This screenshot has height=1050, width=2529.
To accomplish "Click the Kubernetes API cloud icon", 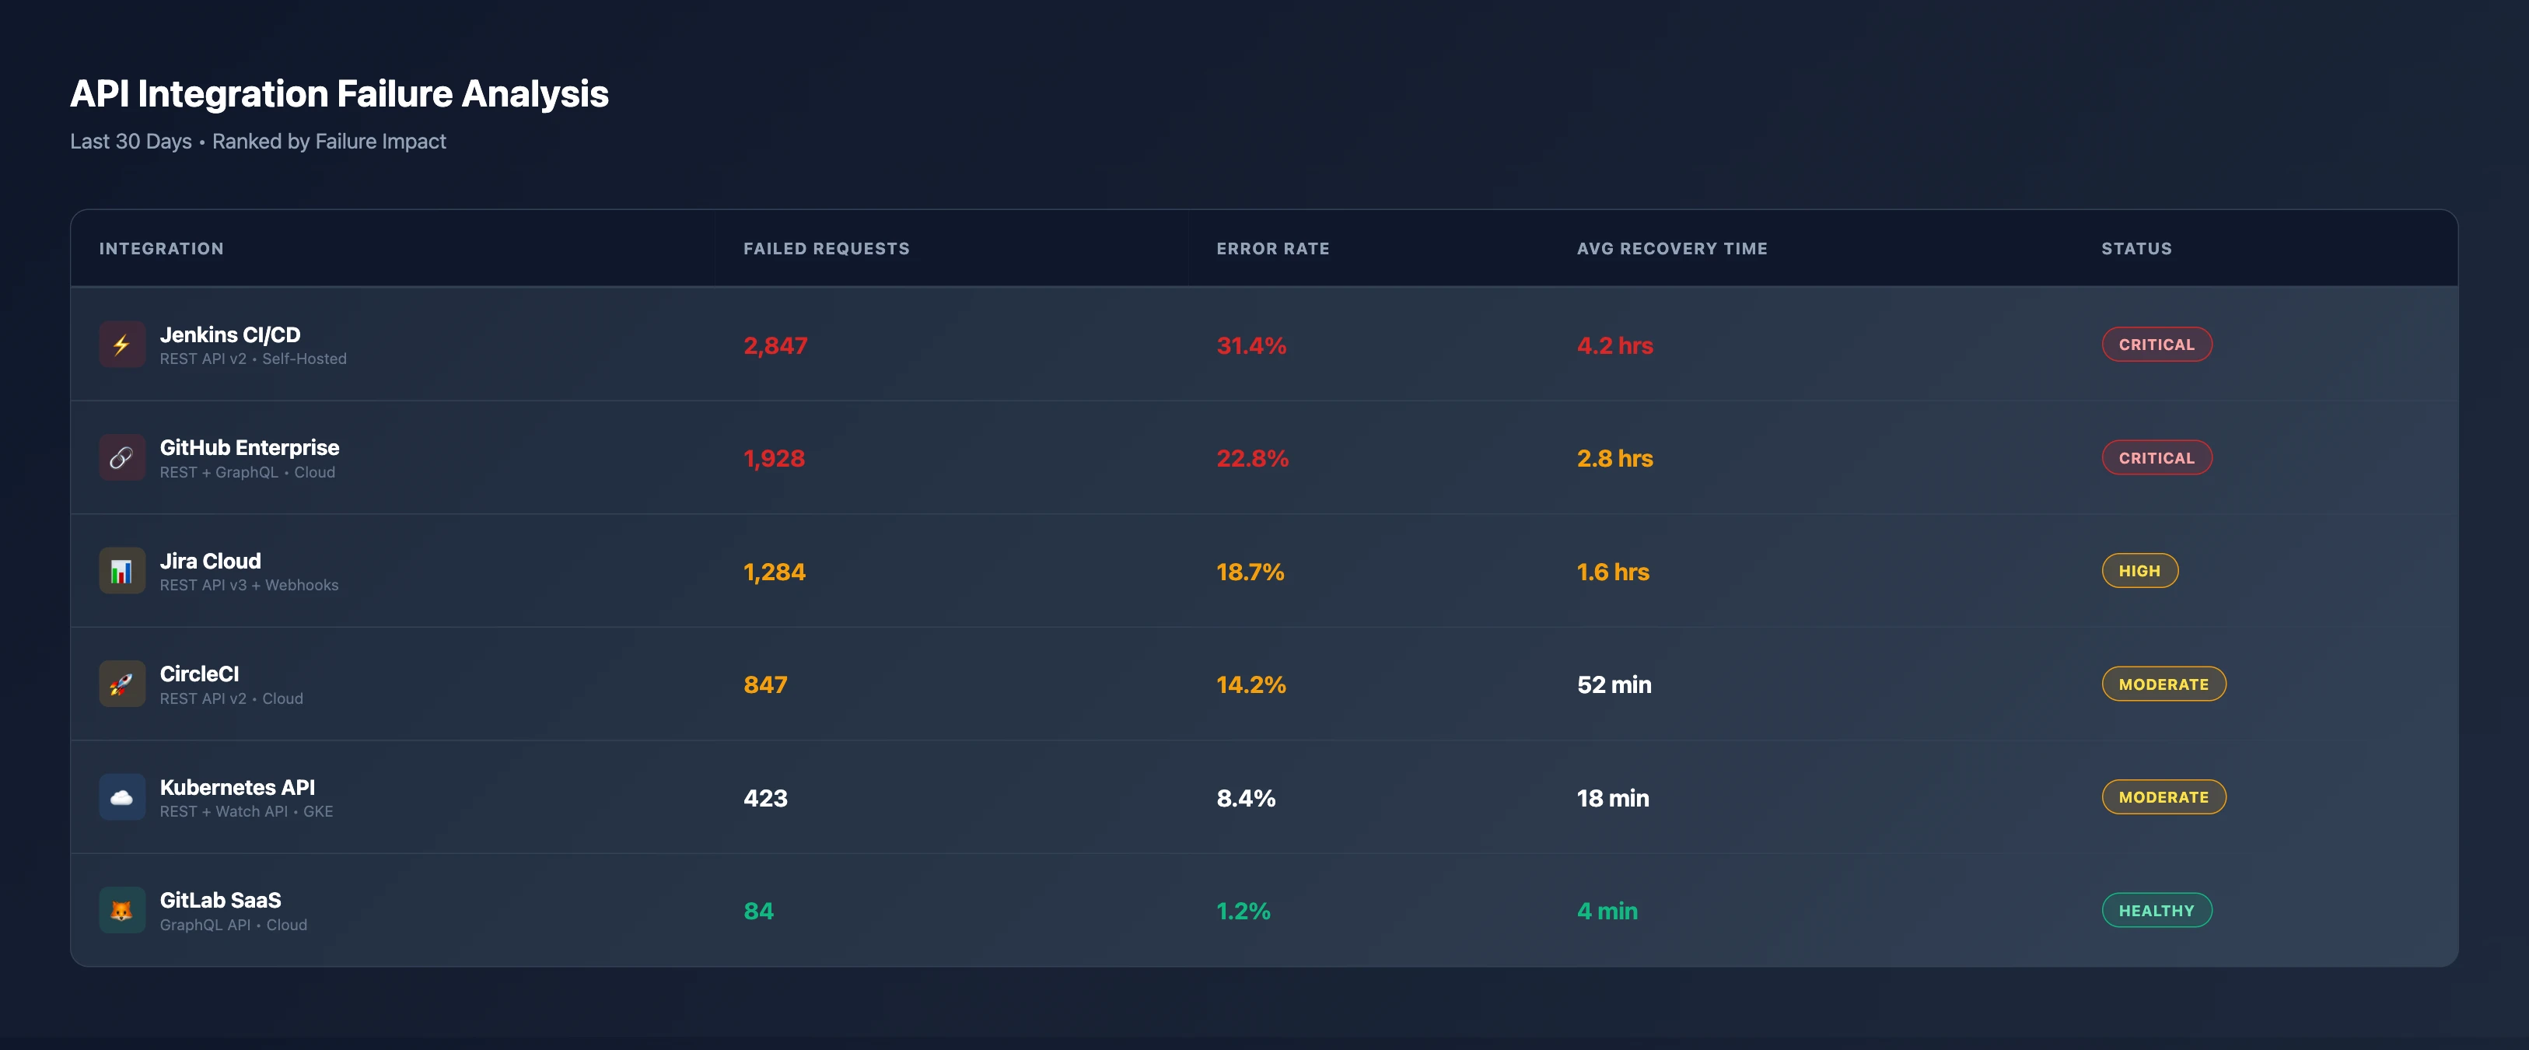I will pyautogui.click(x=122, y=797).
